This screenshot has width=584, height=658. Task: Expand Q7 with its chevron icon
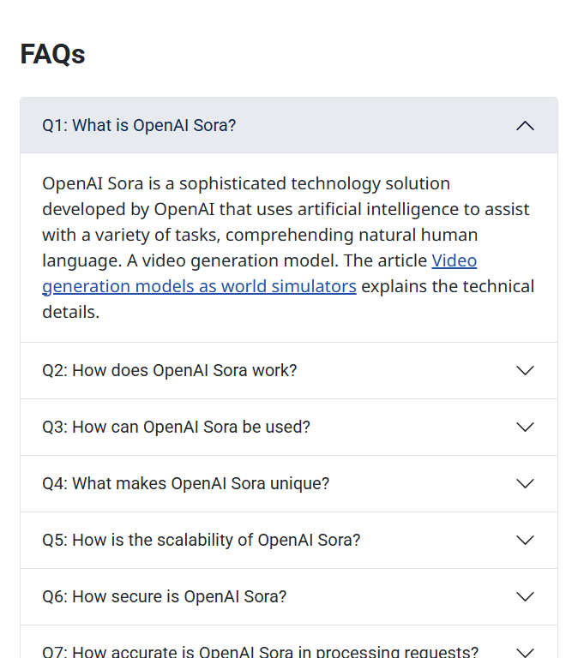(x=526, y=651)
